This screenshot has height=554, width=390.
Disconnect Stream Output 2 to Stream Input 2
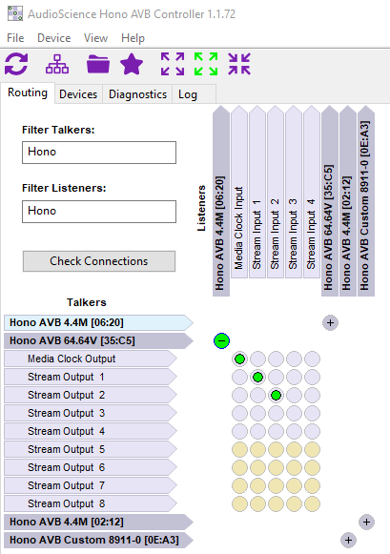click(276, 395)
